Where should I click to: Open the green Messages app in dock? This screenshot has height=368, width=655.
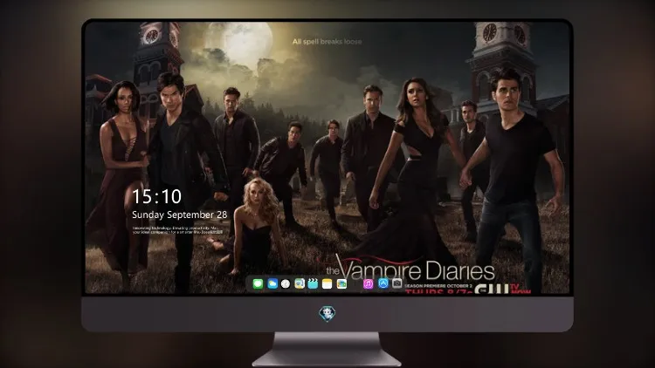(x=259, y=284)
